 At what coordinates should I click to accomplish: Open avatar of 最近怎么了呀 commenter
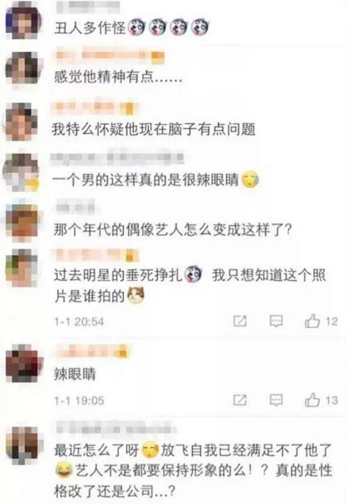(23, 445)
